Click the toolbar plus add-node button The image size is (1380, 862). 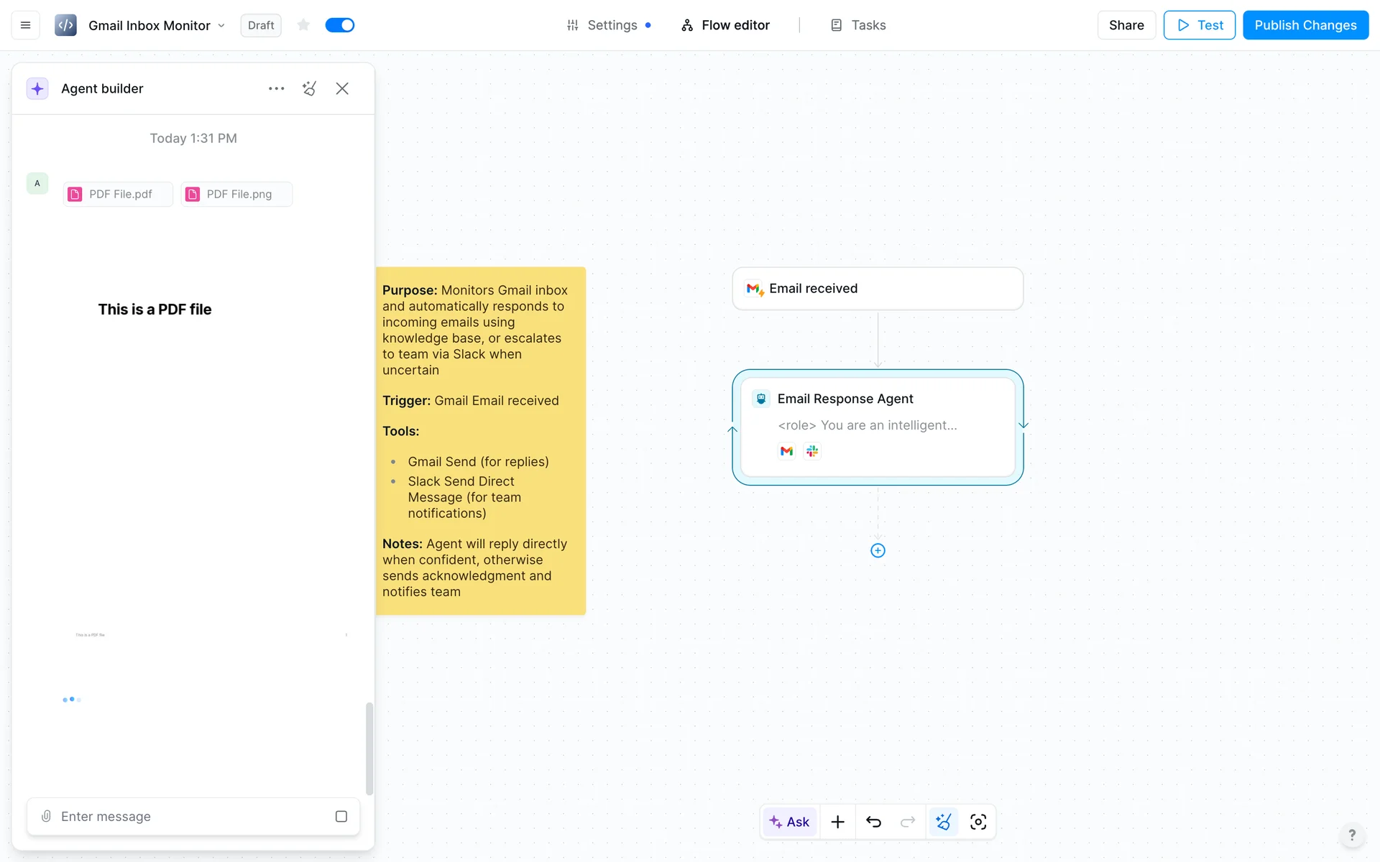pos(837,822)
